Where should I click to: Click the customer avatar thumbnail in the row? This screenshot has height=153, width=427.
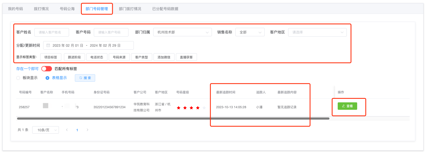(x=45, y=106)
